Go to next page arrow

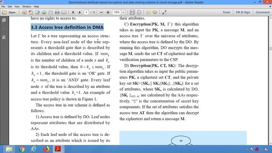click(79, 12)
